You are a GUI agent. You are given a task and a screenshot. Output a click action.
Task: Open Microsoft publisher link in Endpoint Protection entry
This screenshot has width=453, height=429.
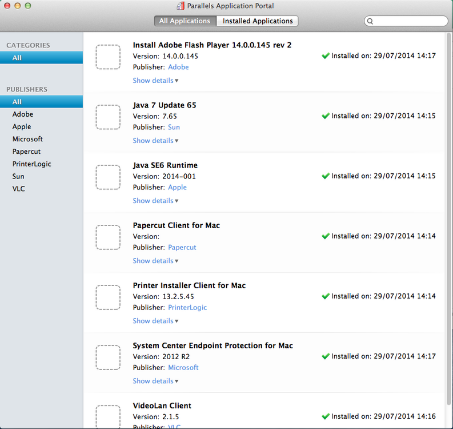coord(183,368)
